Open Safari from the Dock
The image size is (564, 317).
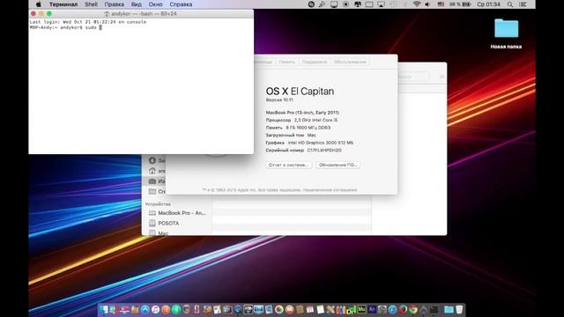click(x=392, y=310)
